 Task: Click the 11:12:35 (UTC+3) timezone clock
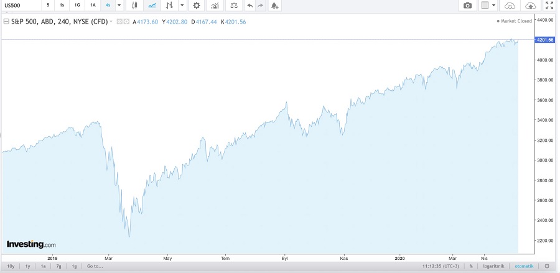click(441, 266)
